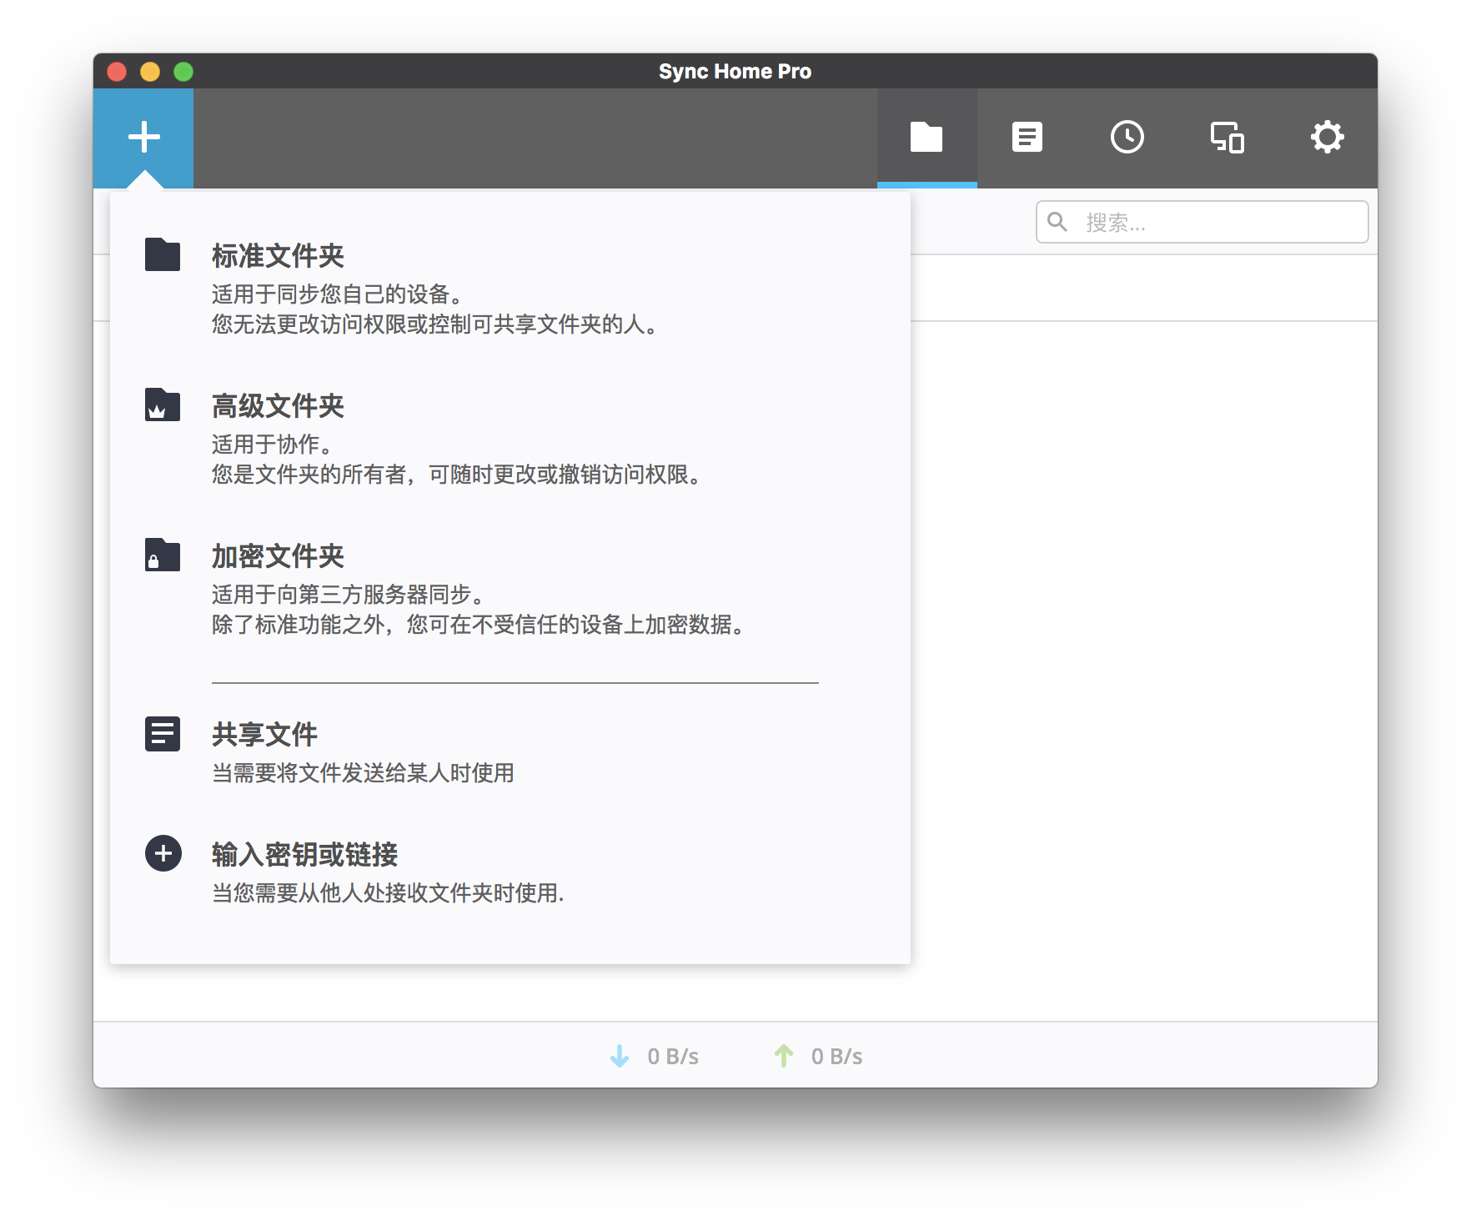Choose 共享文件 menu entry
Screen dimensions: 1471x1221
point(264,735)
